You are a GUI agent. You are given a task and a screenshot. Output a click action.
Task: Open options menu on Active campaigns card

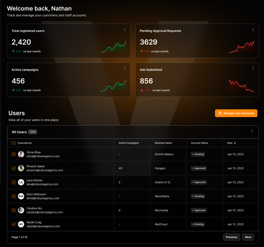pos(125,69)
